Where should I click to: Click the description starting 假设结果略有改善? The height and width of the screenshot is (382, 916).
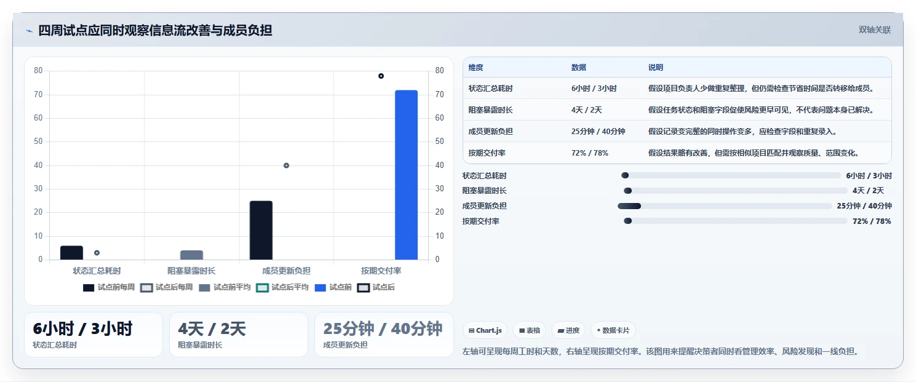754,153
